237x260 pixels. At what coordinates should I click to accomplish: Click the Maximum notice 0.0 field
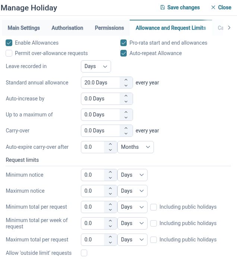(x=92, y=191)
